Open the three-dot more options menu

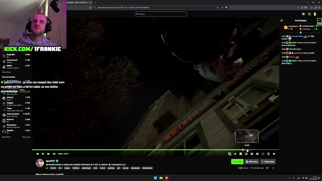(273, 168)
